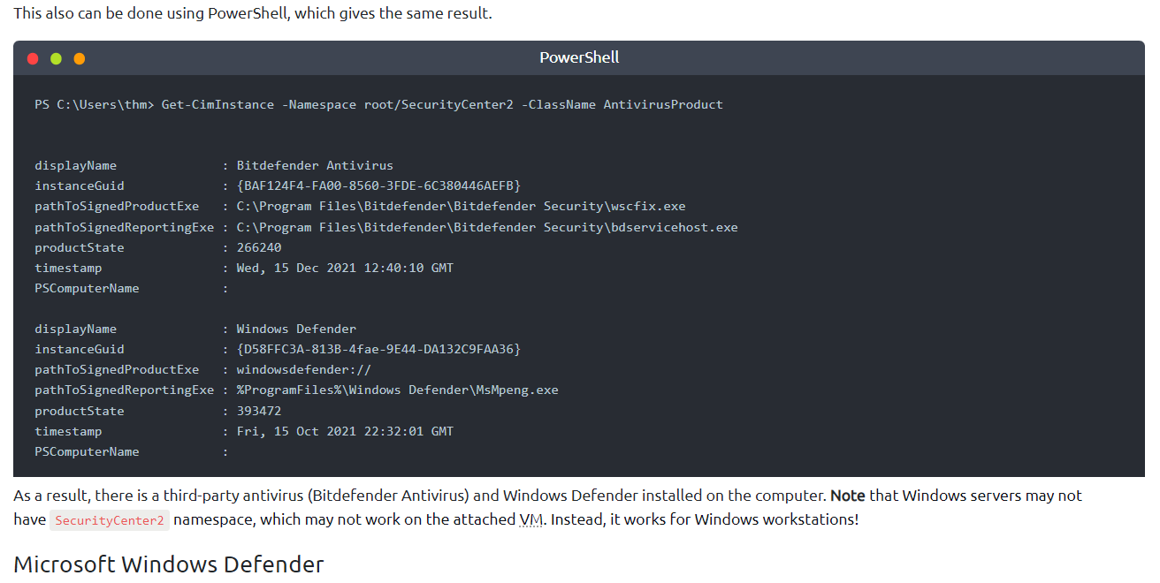Select the productState value 393472

[x=259, y=411]
